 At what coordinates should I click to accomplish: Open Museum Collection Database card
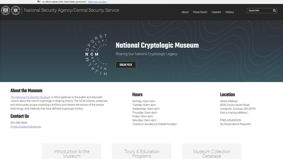212,151
